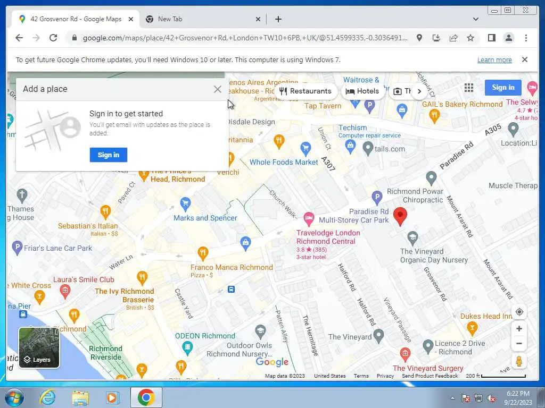
Task: Open Windows Explorer from taskbar
Action: (x=80, y=397)
